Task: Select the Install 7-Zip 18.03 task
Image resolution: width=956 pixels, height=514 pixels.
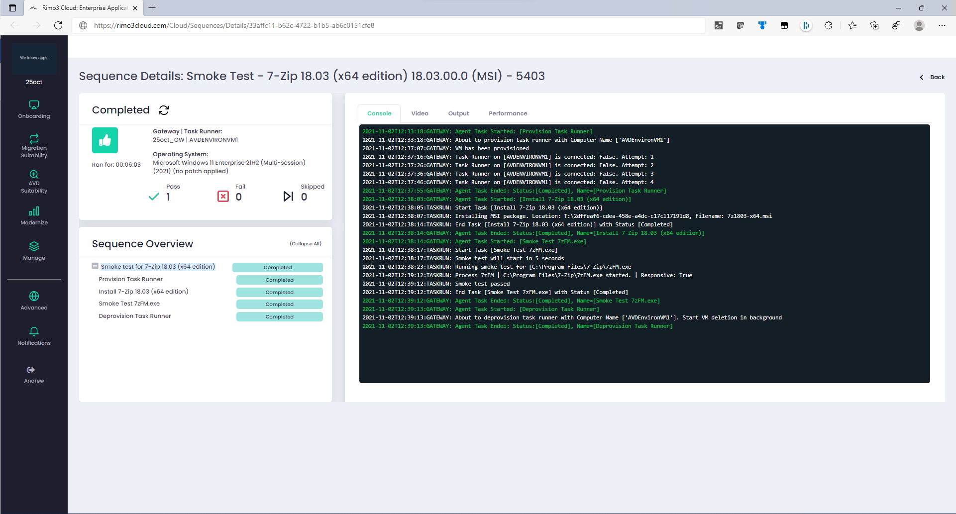Action: pos(143,292)
